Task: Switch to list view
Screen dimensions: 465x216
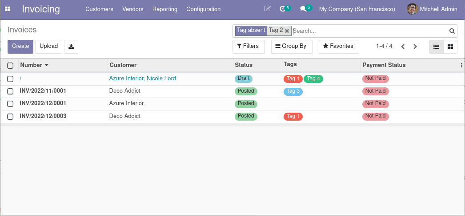Action: (436, 47)
